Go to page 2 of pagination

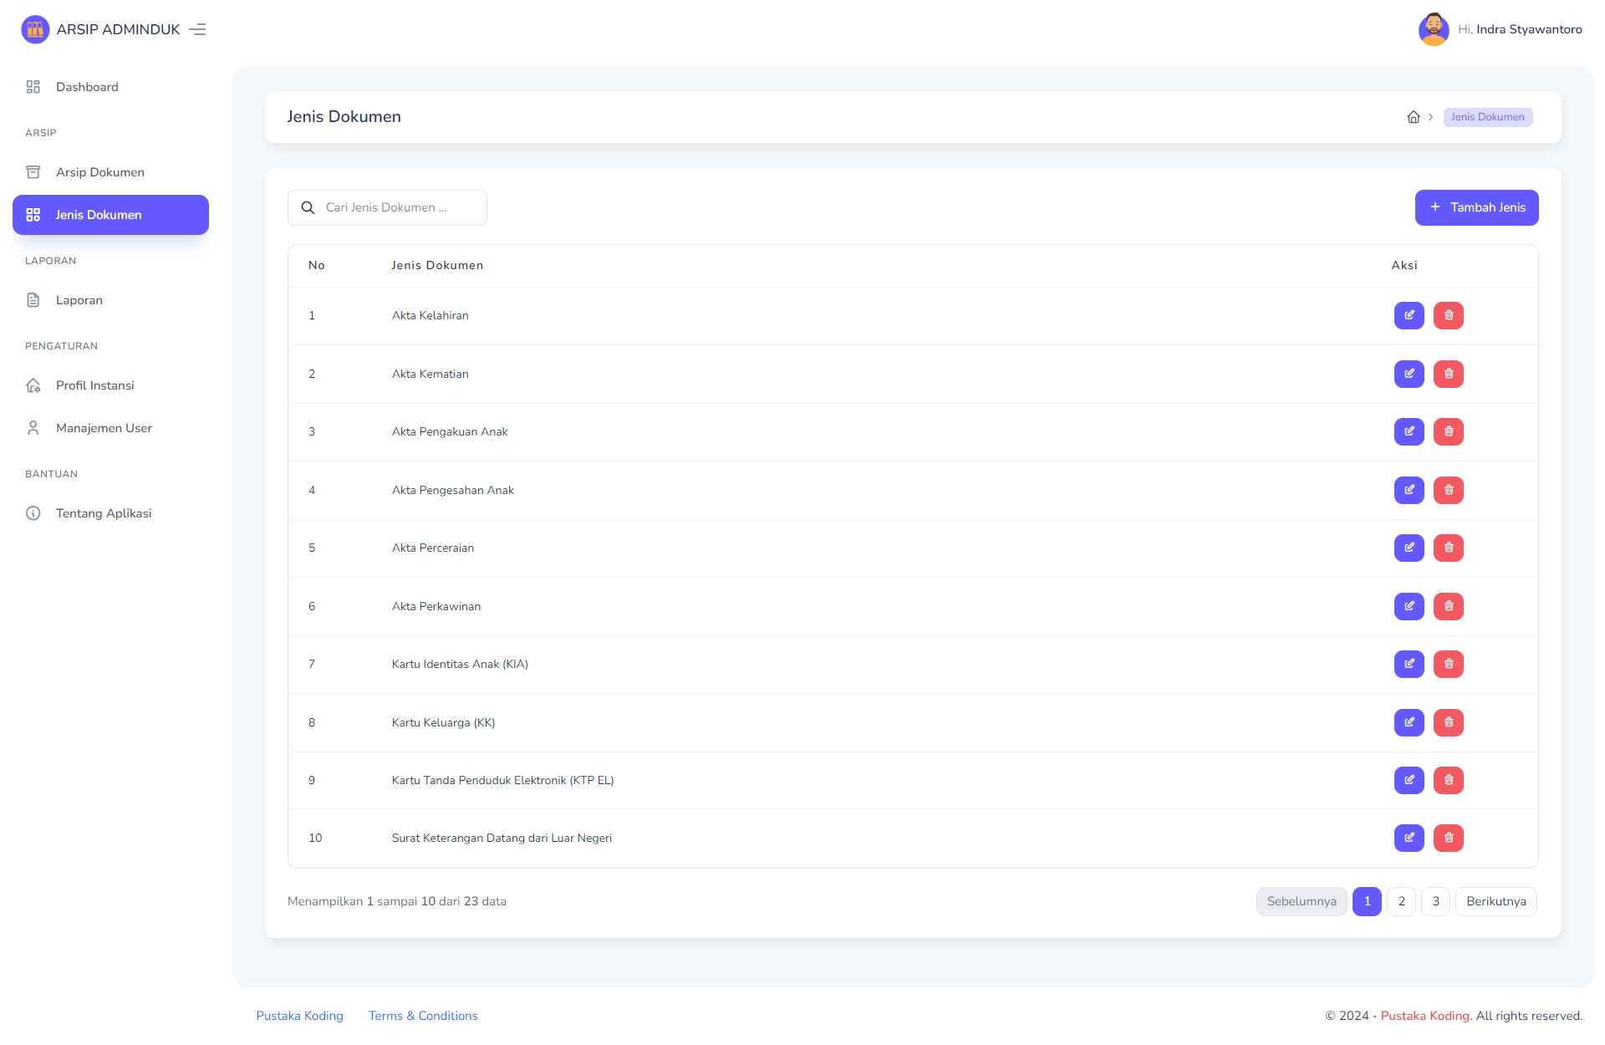click(1401, 901)
